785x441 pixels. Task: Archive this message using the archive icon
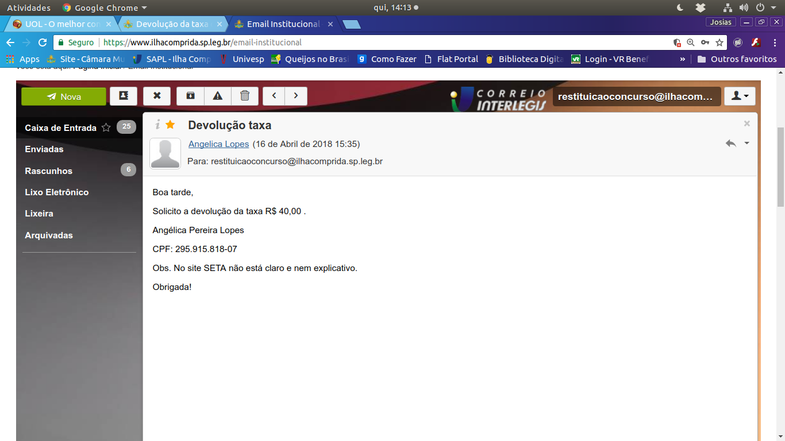pyautogui.click(x=190, y=96)
